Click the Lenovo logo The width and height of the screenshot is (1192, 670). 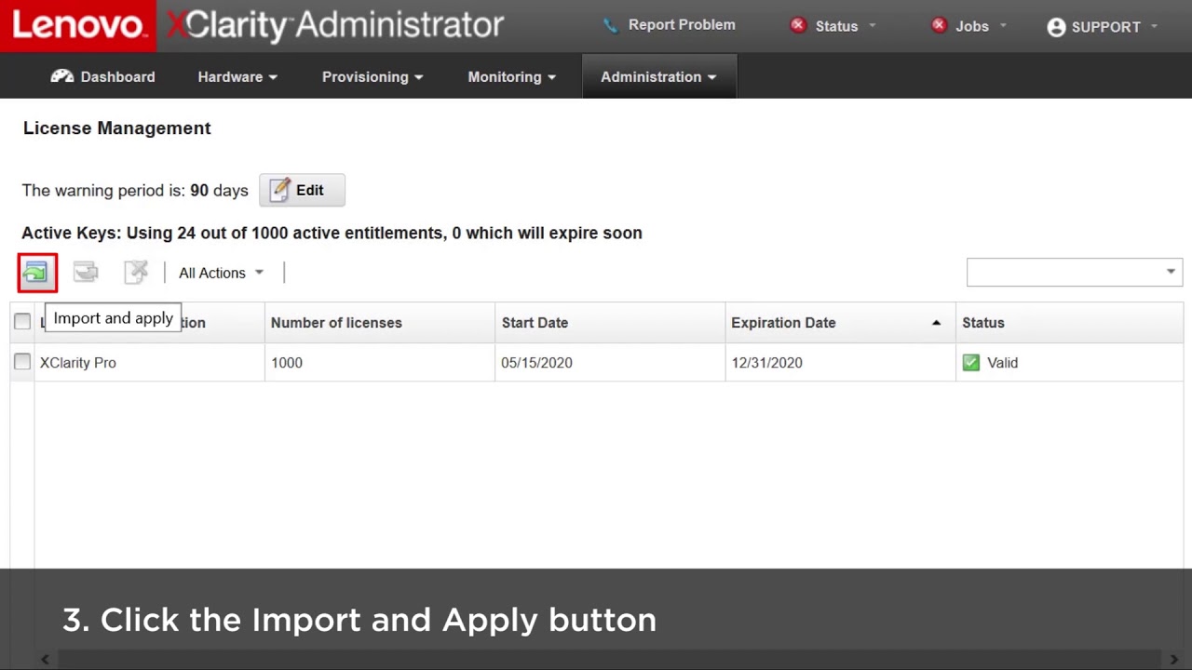point(78,25)
